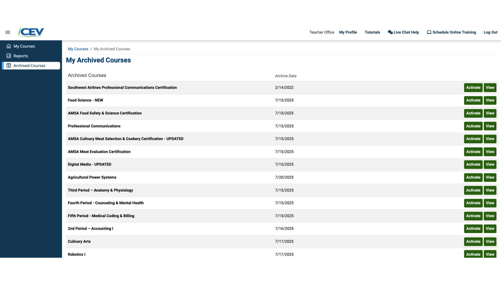The height and width of the screenshot is (282, 501).
Task: Click Culinary Arts course title
Action: (x=79, y=242)
